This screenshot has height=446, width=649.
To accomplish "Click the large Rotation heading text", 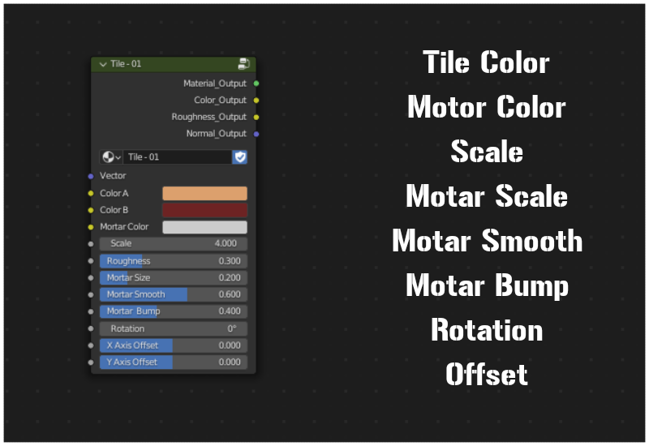I will (487, 330).
